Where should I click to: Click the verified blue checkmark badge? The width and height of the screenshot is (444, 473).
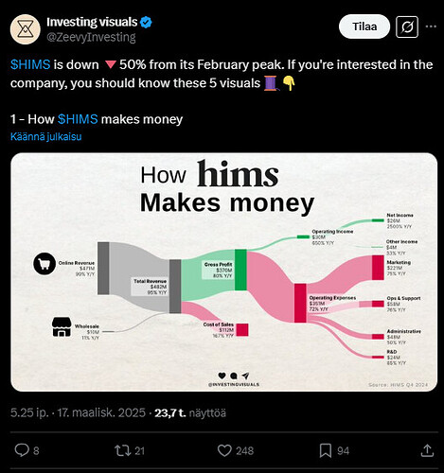[x=146, y=23]
